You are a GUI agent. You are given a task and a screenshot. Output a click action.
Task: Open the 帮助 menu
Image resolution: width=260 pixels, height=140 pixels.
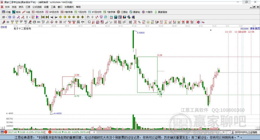78,7
